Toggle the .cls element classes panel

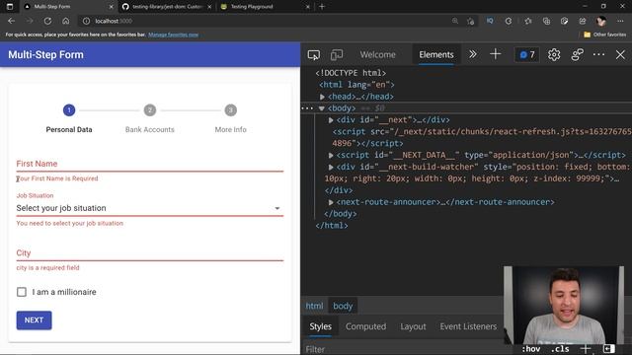coord(560,349)
